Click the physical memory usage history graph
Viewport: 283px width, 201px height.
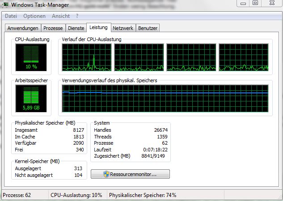pos(165,99)
